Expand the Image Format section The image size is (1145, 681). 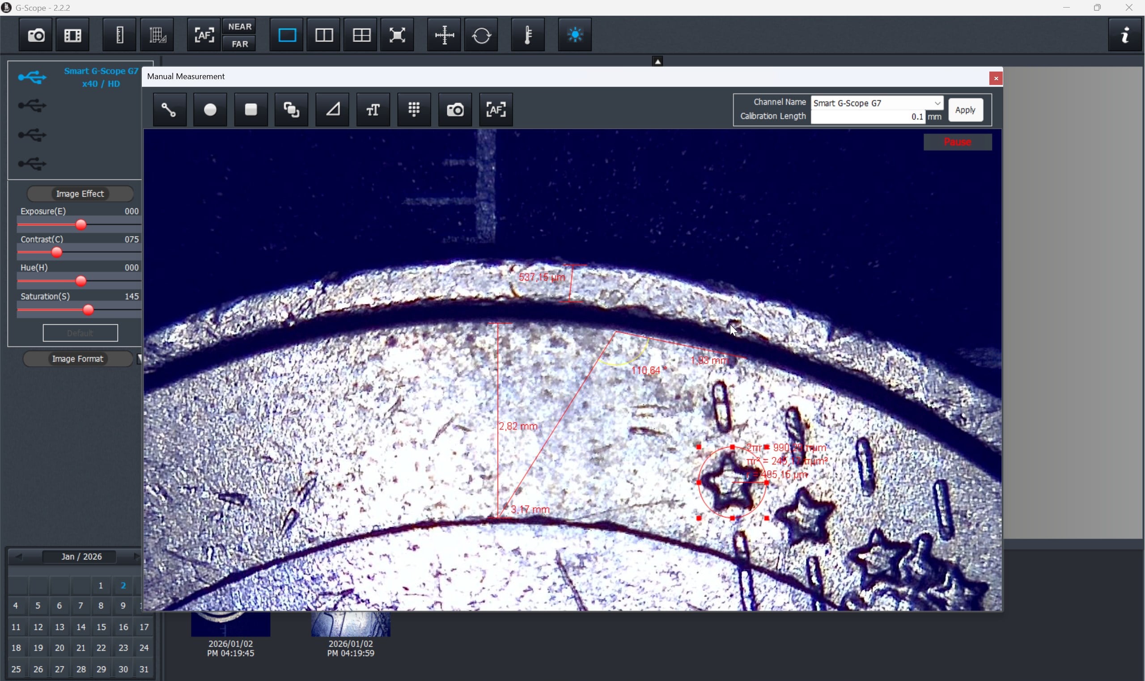[x=77, y=359]
